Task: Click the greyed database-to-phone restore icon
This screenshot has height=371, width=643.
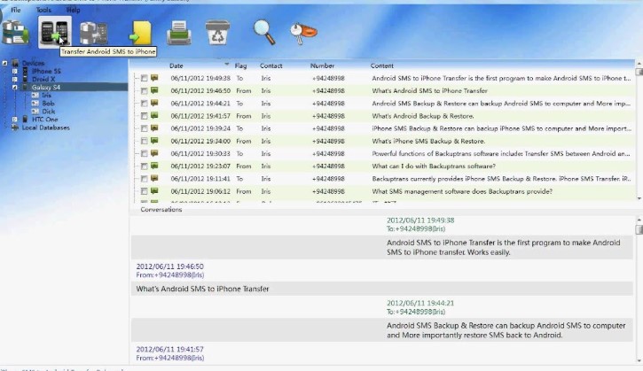Action: click(93, 33)
